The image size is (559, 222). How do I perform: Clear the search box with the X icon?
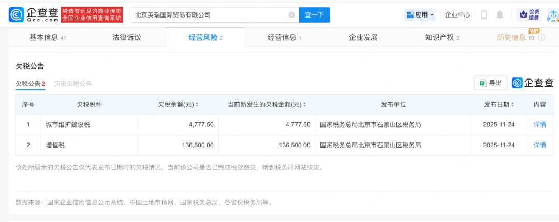click(292, 15)
